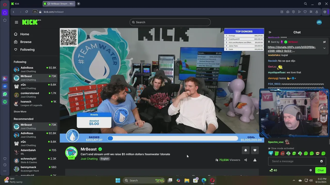Viewport: 330px width, 185px height.
Task: Open Aria AI icon in Opera sidebar
Action: 5,79
